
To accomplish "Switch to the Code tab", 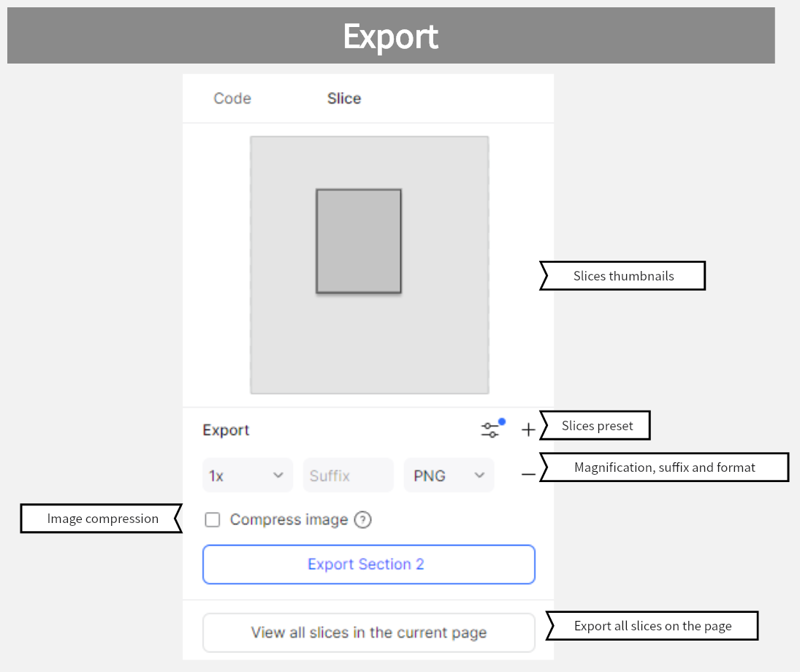I will [x=232, y=99].
